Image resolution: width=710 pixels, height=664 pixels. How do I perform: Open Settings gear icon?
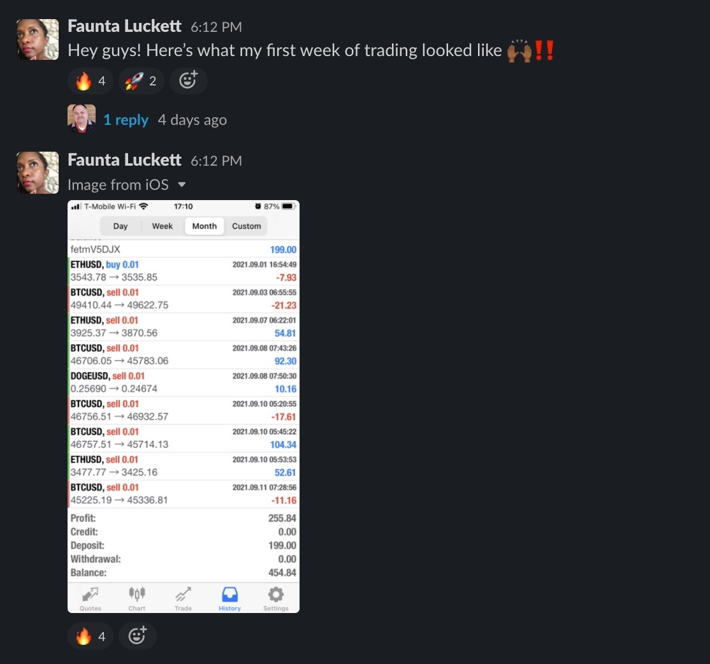coord(276,598)
